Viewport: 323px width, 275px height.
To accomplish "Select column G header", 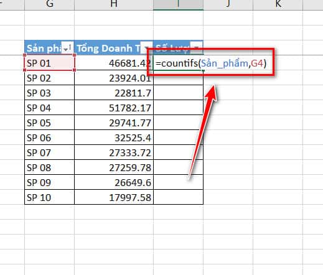I will tap(49, 4).
